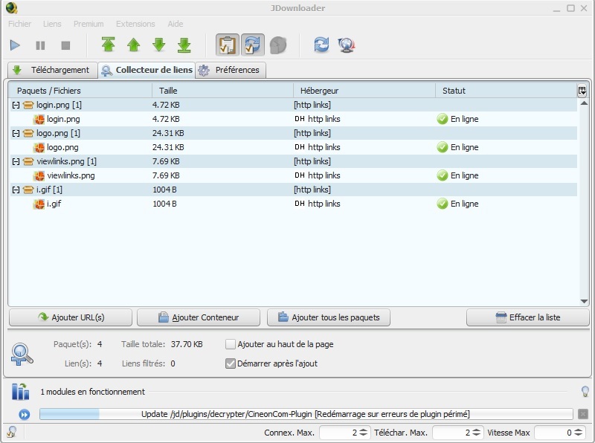The width and height of the screenshot is (595, 443).
Task: Open the Fichier menu
Action: [20, 24]
